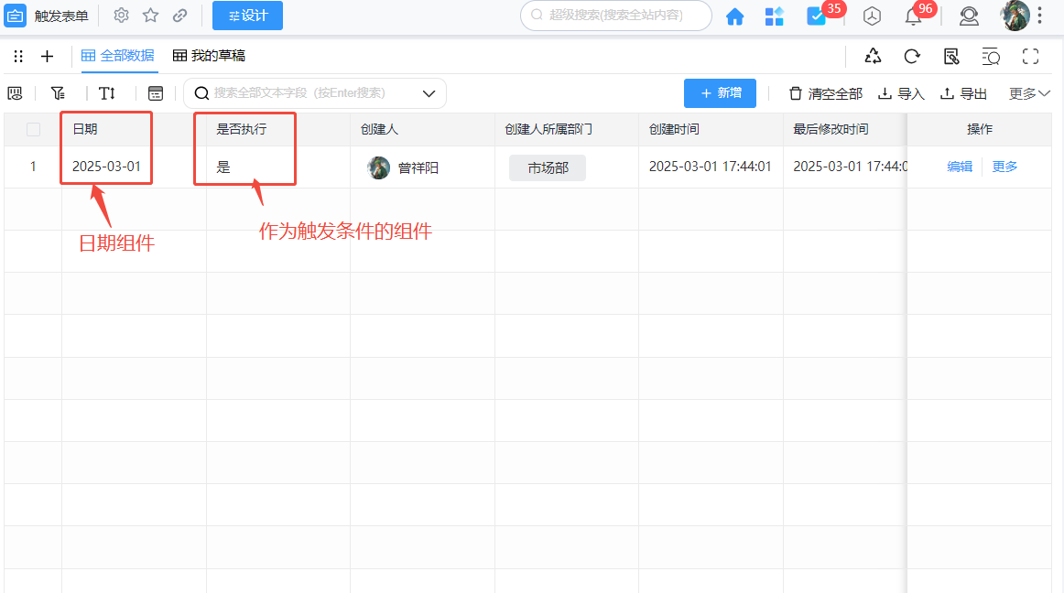This screenshot has height=593, width=1064.
Task: Expand the 更多 toolbar dropdown
Action: pyautogui.click(x=1029, y=93)
